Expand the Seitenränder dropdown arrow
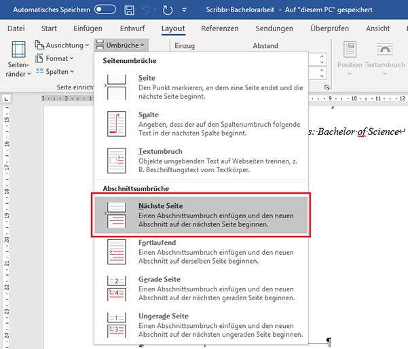Image resolution: width=408 pixels, height=349 pixels. pos(29,74)
